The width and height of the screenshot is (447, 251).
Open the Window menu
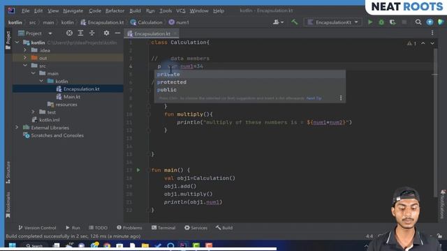point(199,11)
